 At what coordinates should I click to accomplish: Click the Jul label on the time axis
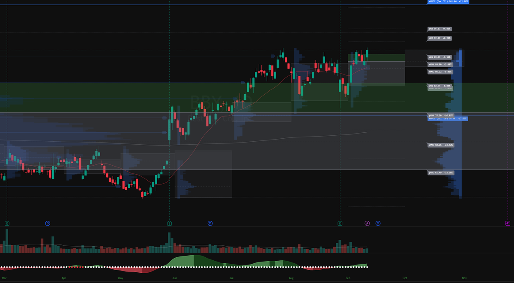(231, 278)
